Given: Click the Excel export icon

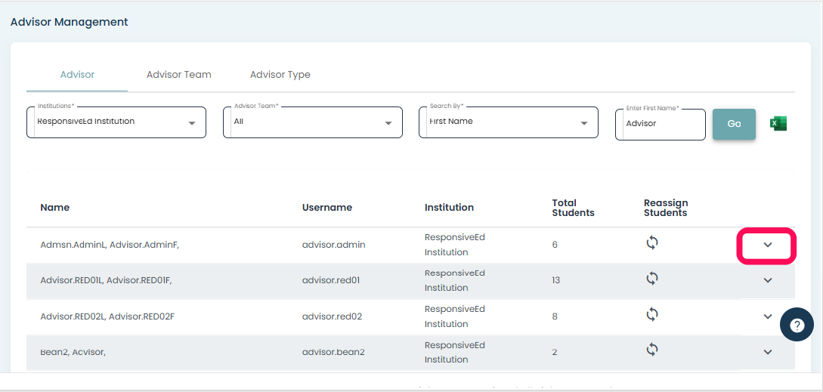Looking at the screenshot, I should pos(778,123).
